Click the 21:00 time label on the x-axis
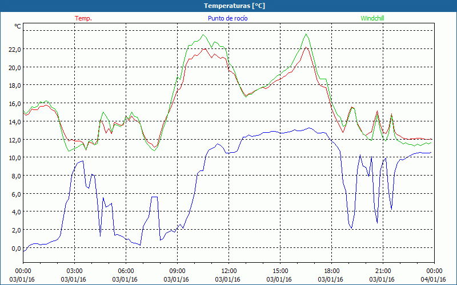Image resolution: width=457 pixels, height=285 pixels. coord(383,271)
